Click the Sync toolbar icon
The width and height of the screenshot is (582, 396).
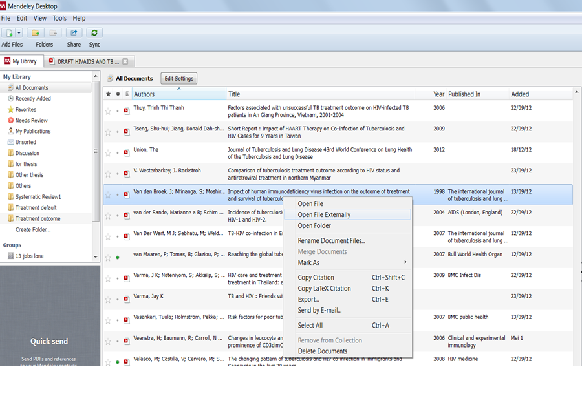click(94, 33)
